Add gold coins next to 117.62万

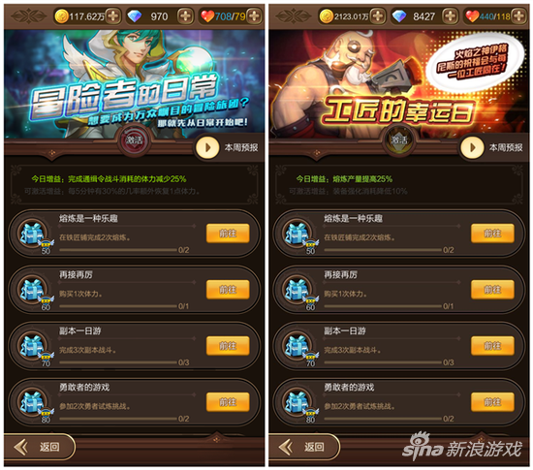(112, 16)
